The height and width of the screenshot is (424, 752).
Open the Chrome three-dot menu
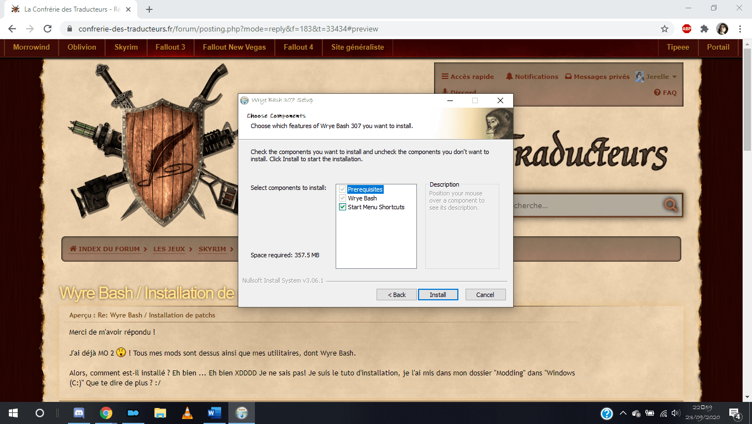click(x=740, y=29)
